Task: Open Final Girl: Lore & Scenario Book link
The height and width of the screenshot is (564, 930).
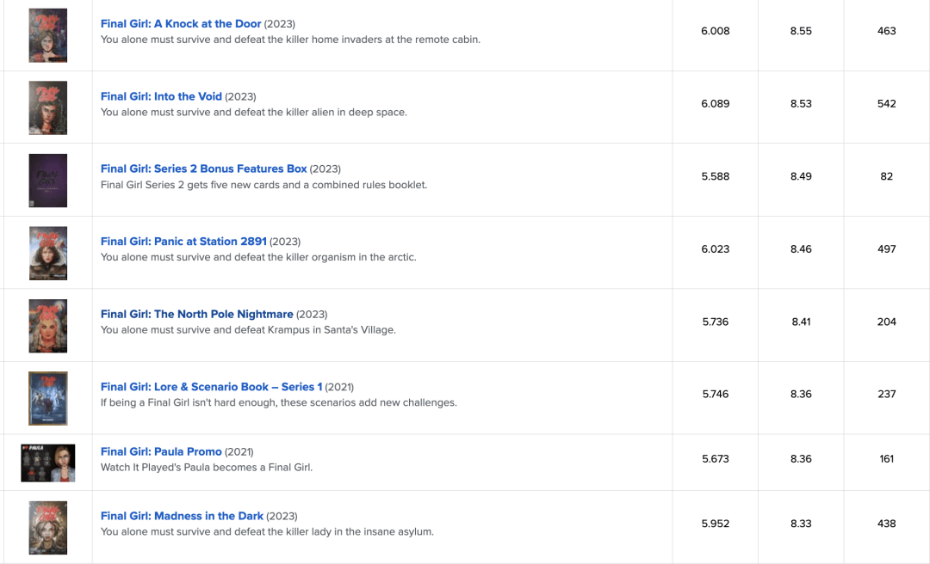Action: [x=211, y=387]
